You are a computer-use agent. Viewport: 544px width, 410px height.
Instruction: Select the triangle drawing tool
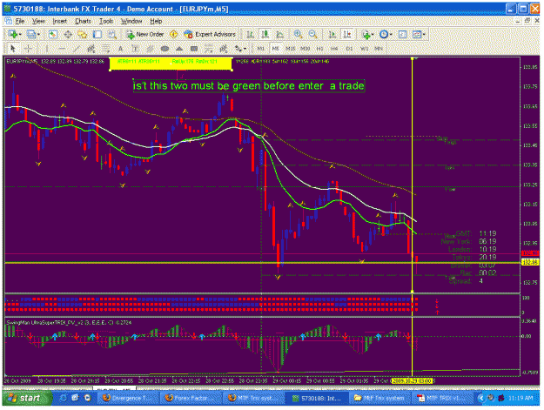pos(179,49)
